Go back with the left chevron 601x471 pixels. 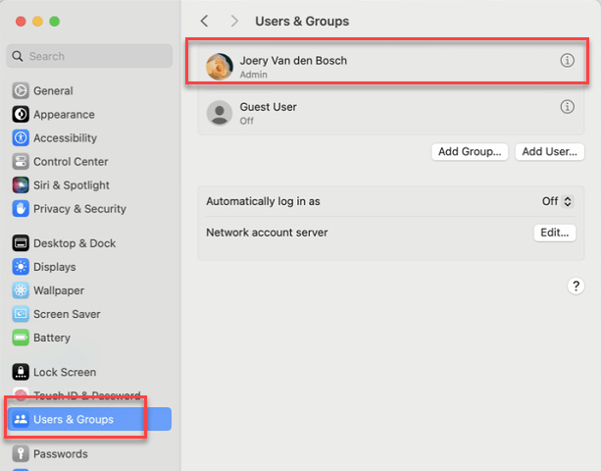205,21
